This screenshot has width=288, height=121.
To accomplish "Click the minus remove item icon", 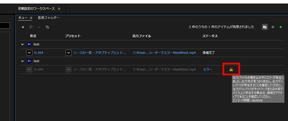I will click(39, 27).
